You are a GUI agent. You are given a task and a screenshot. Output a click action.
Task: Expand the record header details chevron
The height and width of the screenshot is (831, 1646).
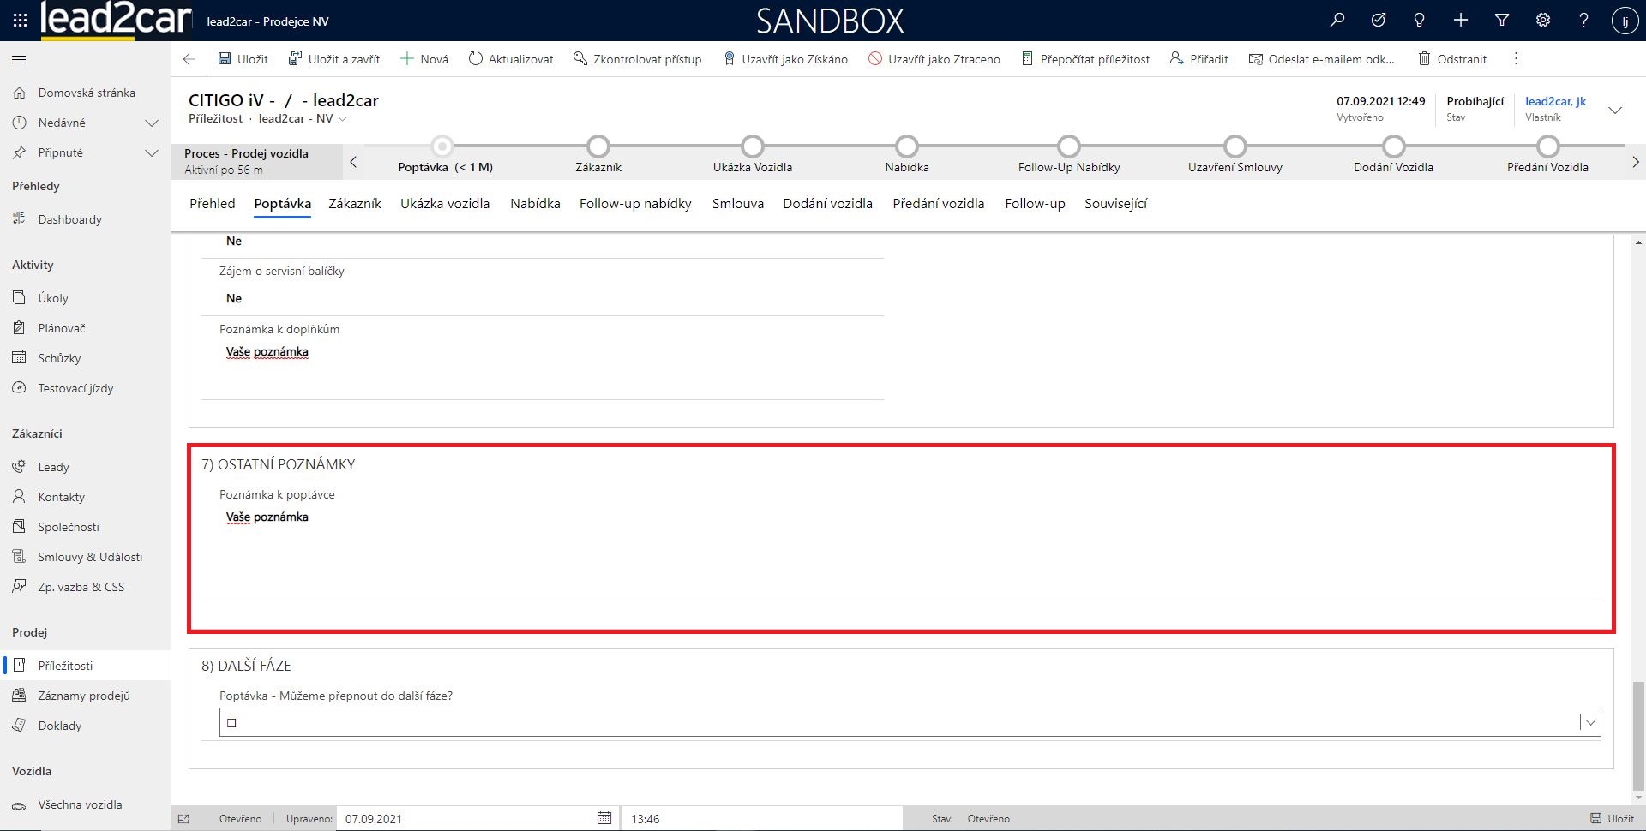1615,110
